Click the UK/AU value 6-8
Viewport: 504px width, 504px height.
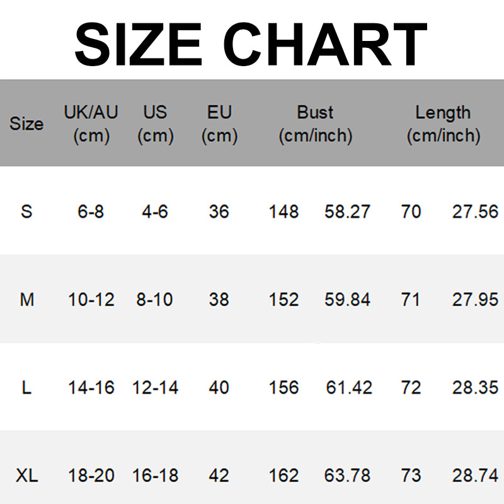(91, 212)
